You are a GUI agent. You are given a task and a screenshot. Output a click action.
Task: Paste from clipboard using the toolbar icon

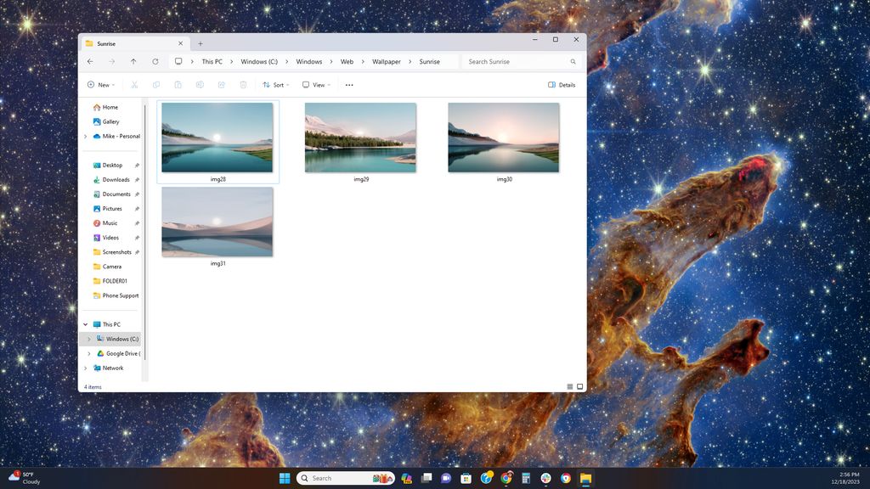pyautogui.click(x=178, y=85)
